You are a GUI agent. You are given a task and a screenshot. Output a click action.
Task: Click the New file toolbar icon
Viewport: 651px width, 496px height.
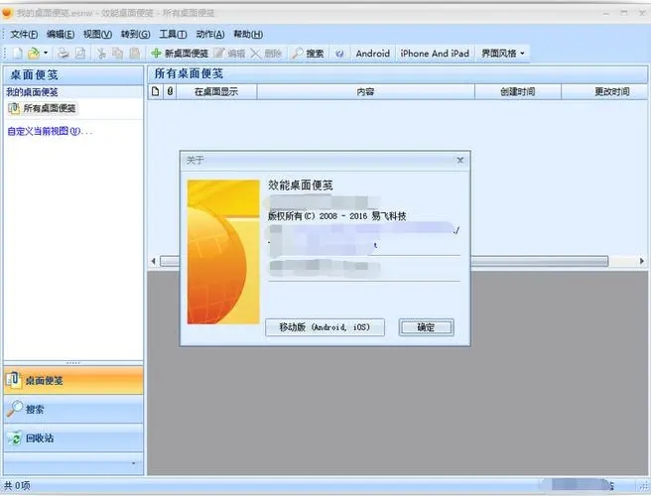click(x=18, y=54)
